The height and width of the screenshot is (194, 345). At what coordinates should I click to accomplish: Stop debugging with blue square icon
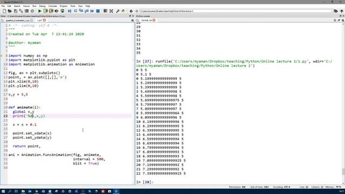pyautogui.click(x=98, y=11)
